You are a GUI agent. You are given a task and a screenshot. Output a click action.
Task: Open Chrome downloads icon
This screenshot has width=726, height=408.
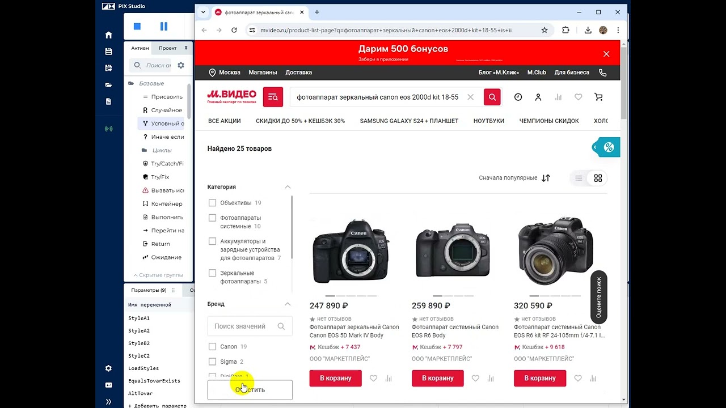588,30
